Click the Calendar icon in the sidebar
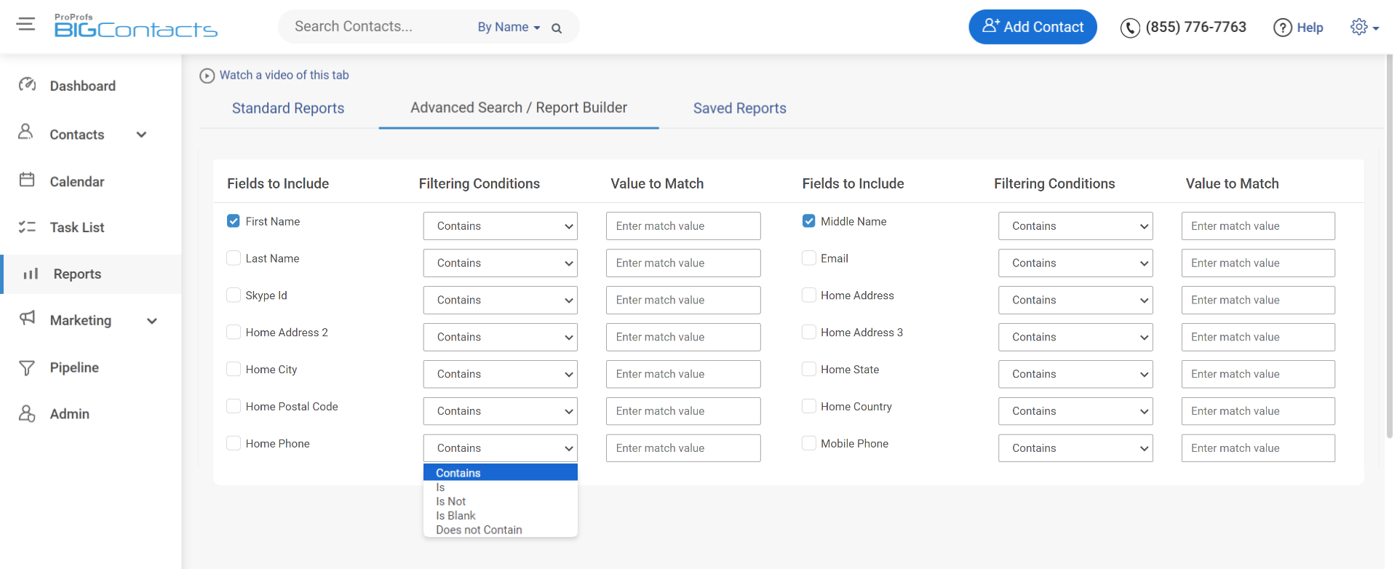This screenshot has height=569, width=1397. [x=27, y=180]
